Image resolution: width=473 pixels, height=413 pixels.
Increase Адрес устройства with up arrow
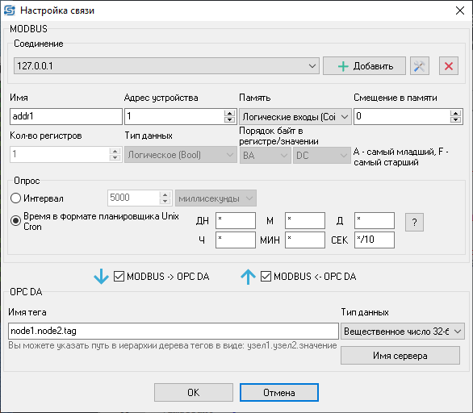[x=229, y=114]
